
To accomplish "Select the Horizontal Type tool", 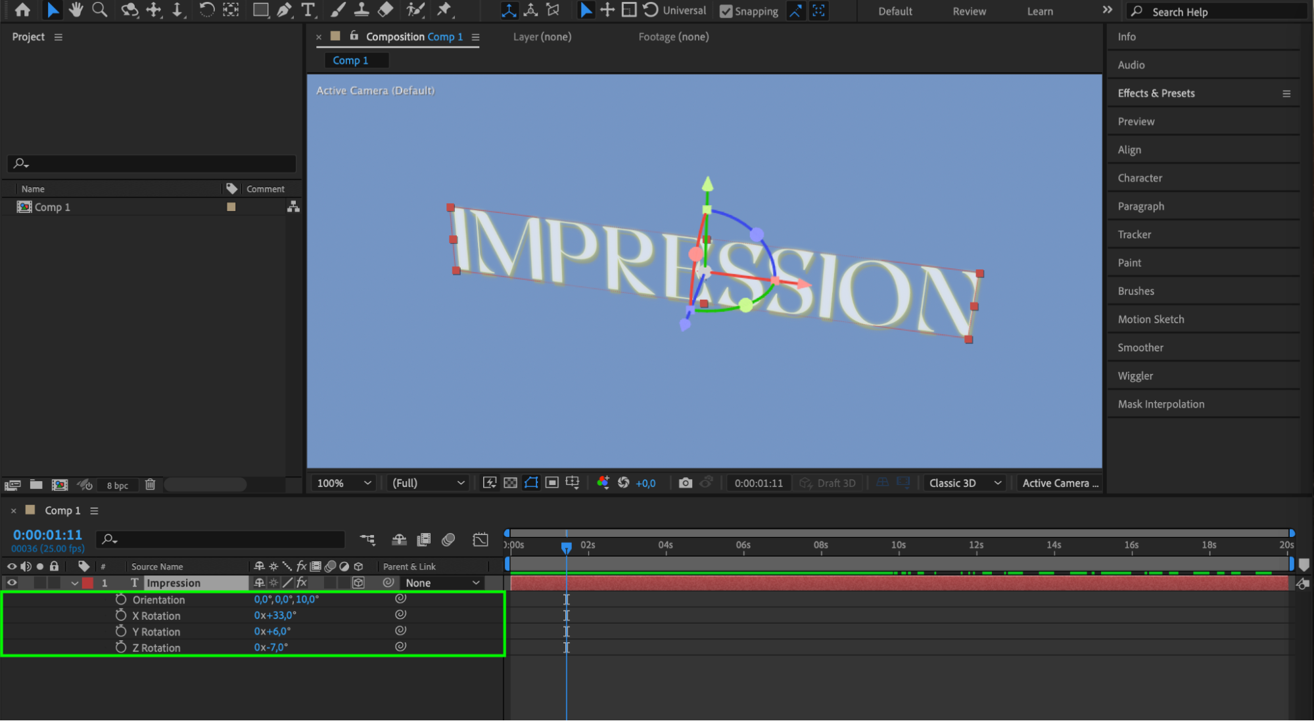I will coord(308,10).
